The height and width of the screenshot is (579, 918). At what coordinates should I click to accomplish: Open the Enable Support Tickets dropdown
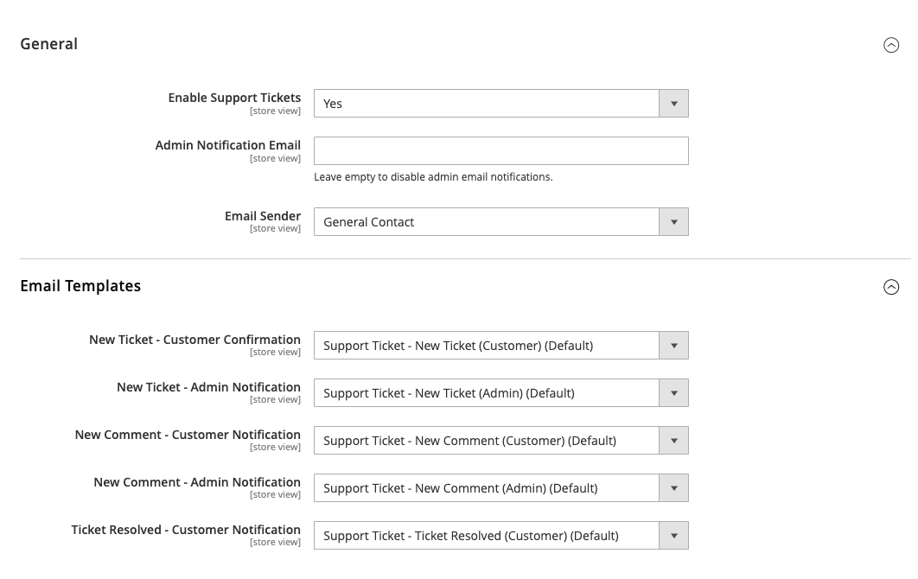pyautogui.click(x=501, y=104)
